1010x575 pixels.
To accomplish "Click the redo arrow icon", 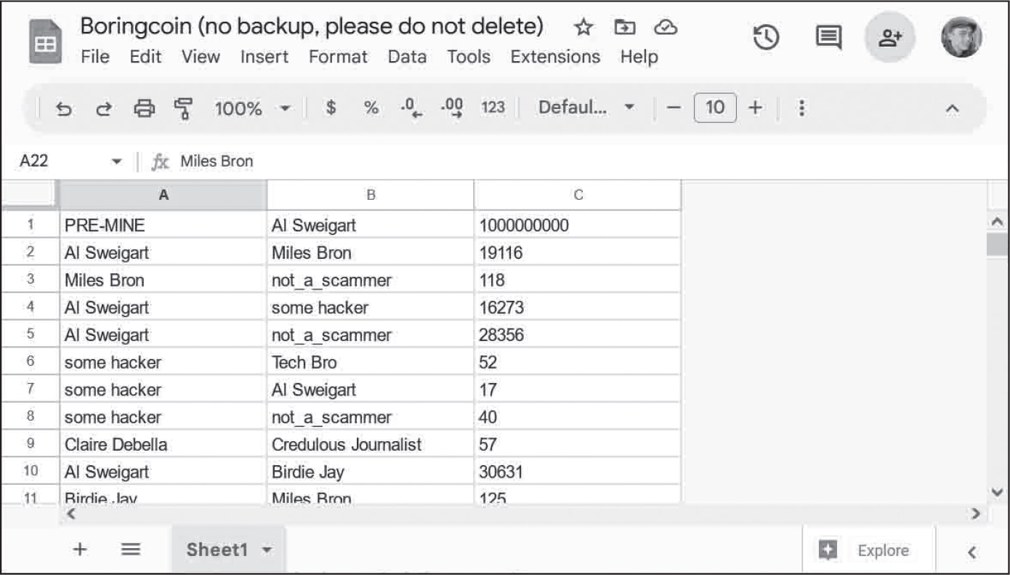I will coord(104,108).
